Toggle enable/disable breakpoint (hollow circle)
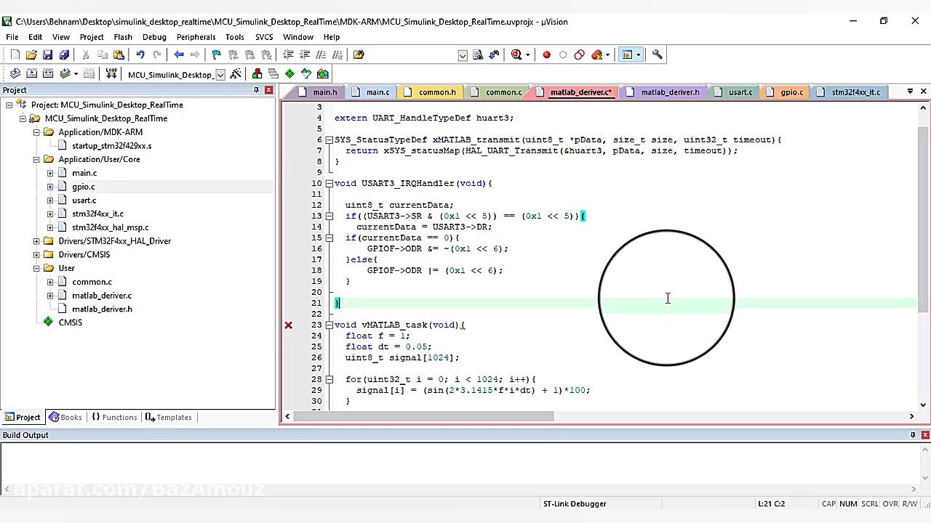The image size is (931, 523). coord(563,54)
